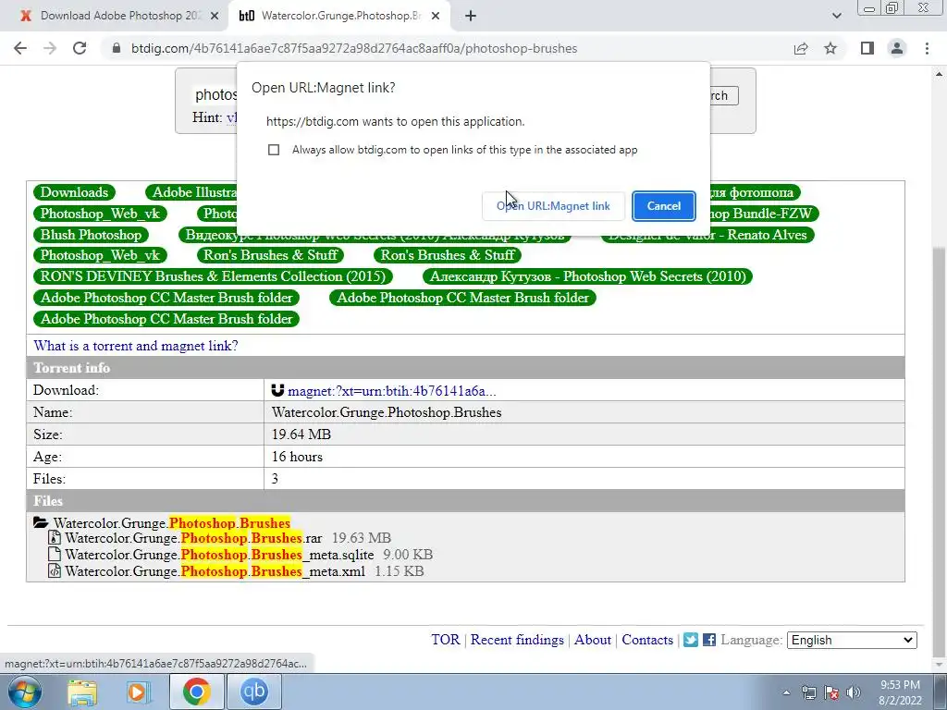Open File Explorer from taskbar
Screen dimensions: 947x710
pos(81,692)
